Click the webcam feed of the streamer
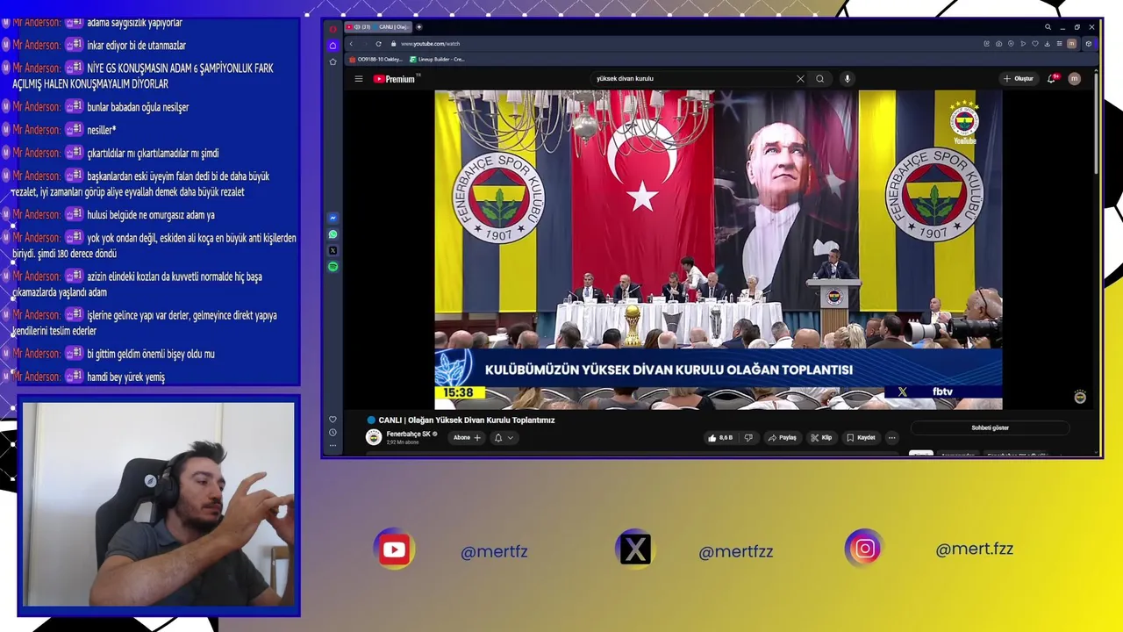1123x632 pixels. [158, 505]
